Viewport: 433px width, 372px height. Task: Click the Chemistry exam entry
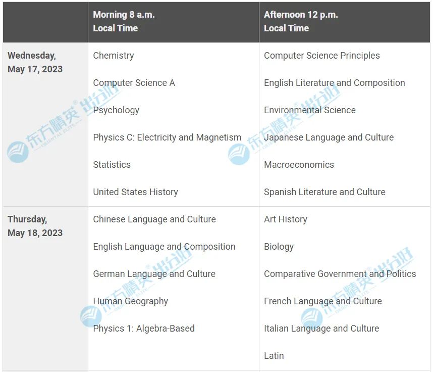coord(113,56)
